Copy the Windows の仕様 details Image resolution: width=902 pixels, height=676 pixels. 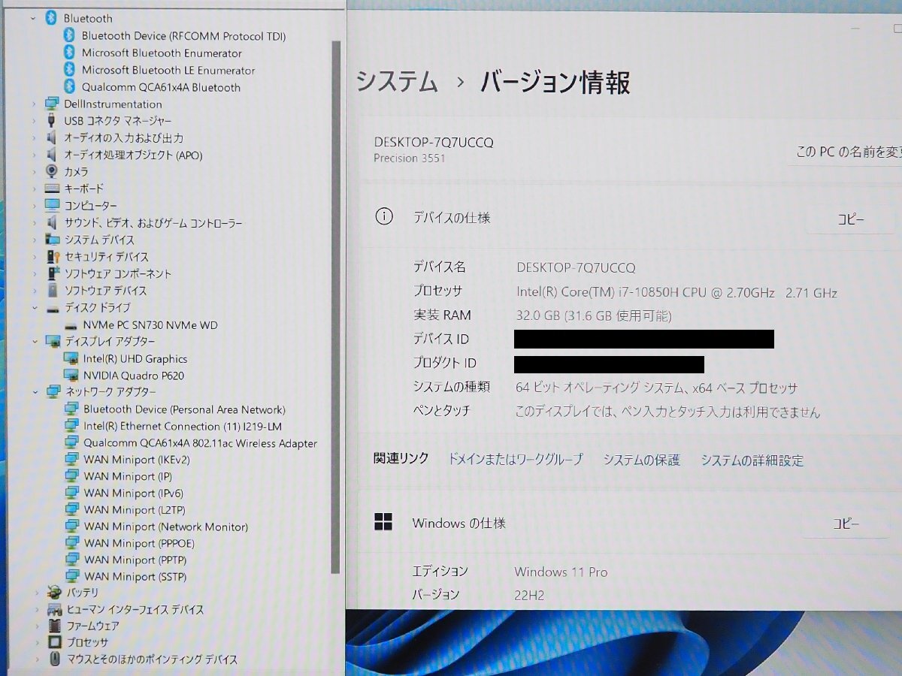coord(846,524)
